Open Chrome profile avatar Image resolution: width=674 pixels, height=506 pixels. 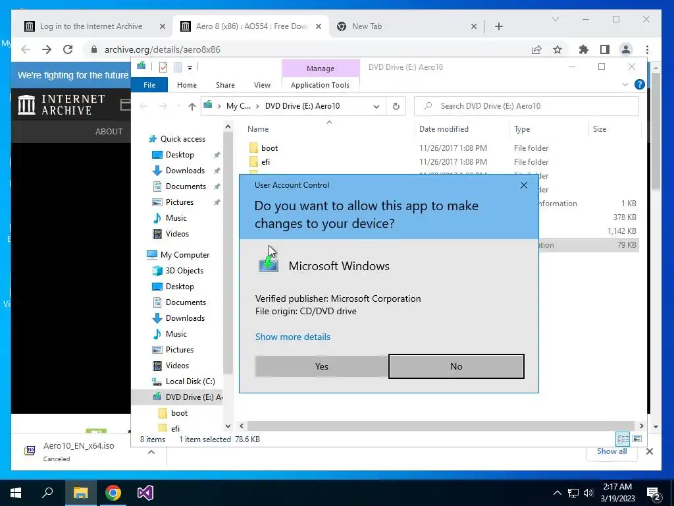click(x=626, y=49)
